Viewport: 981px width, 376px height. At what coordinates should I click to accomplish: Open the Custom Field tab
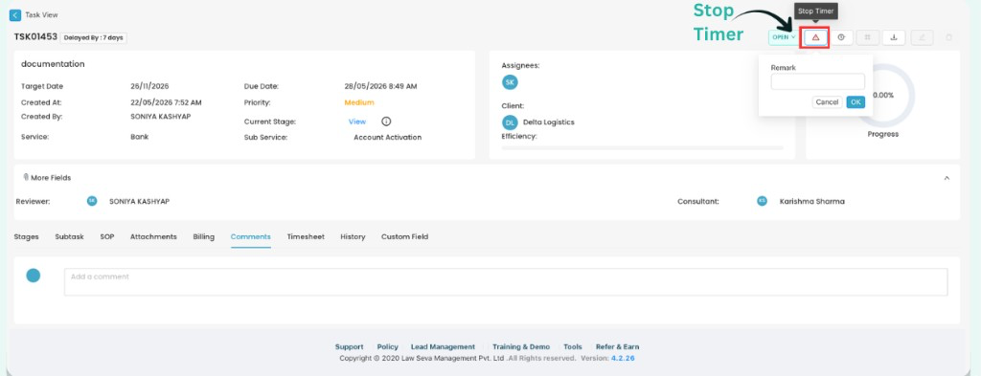(x=405, y=236)
